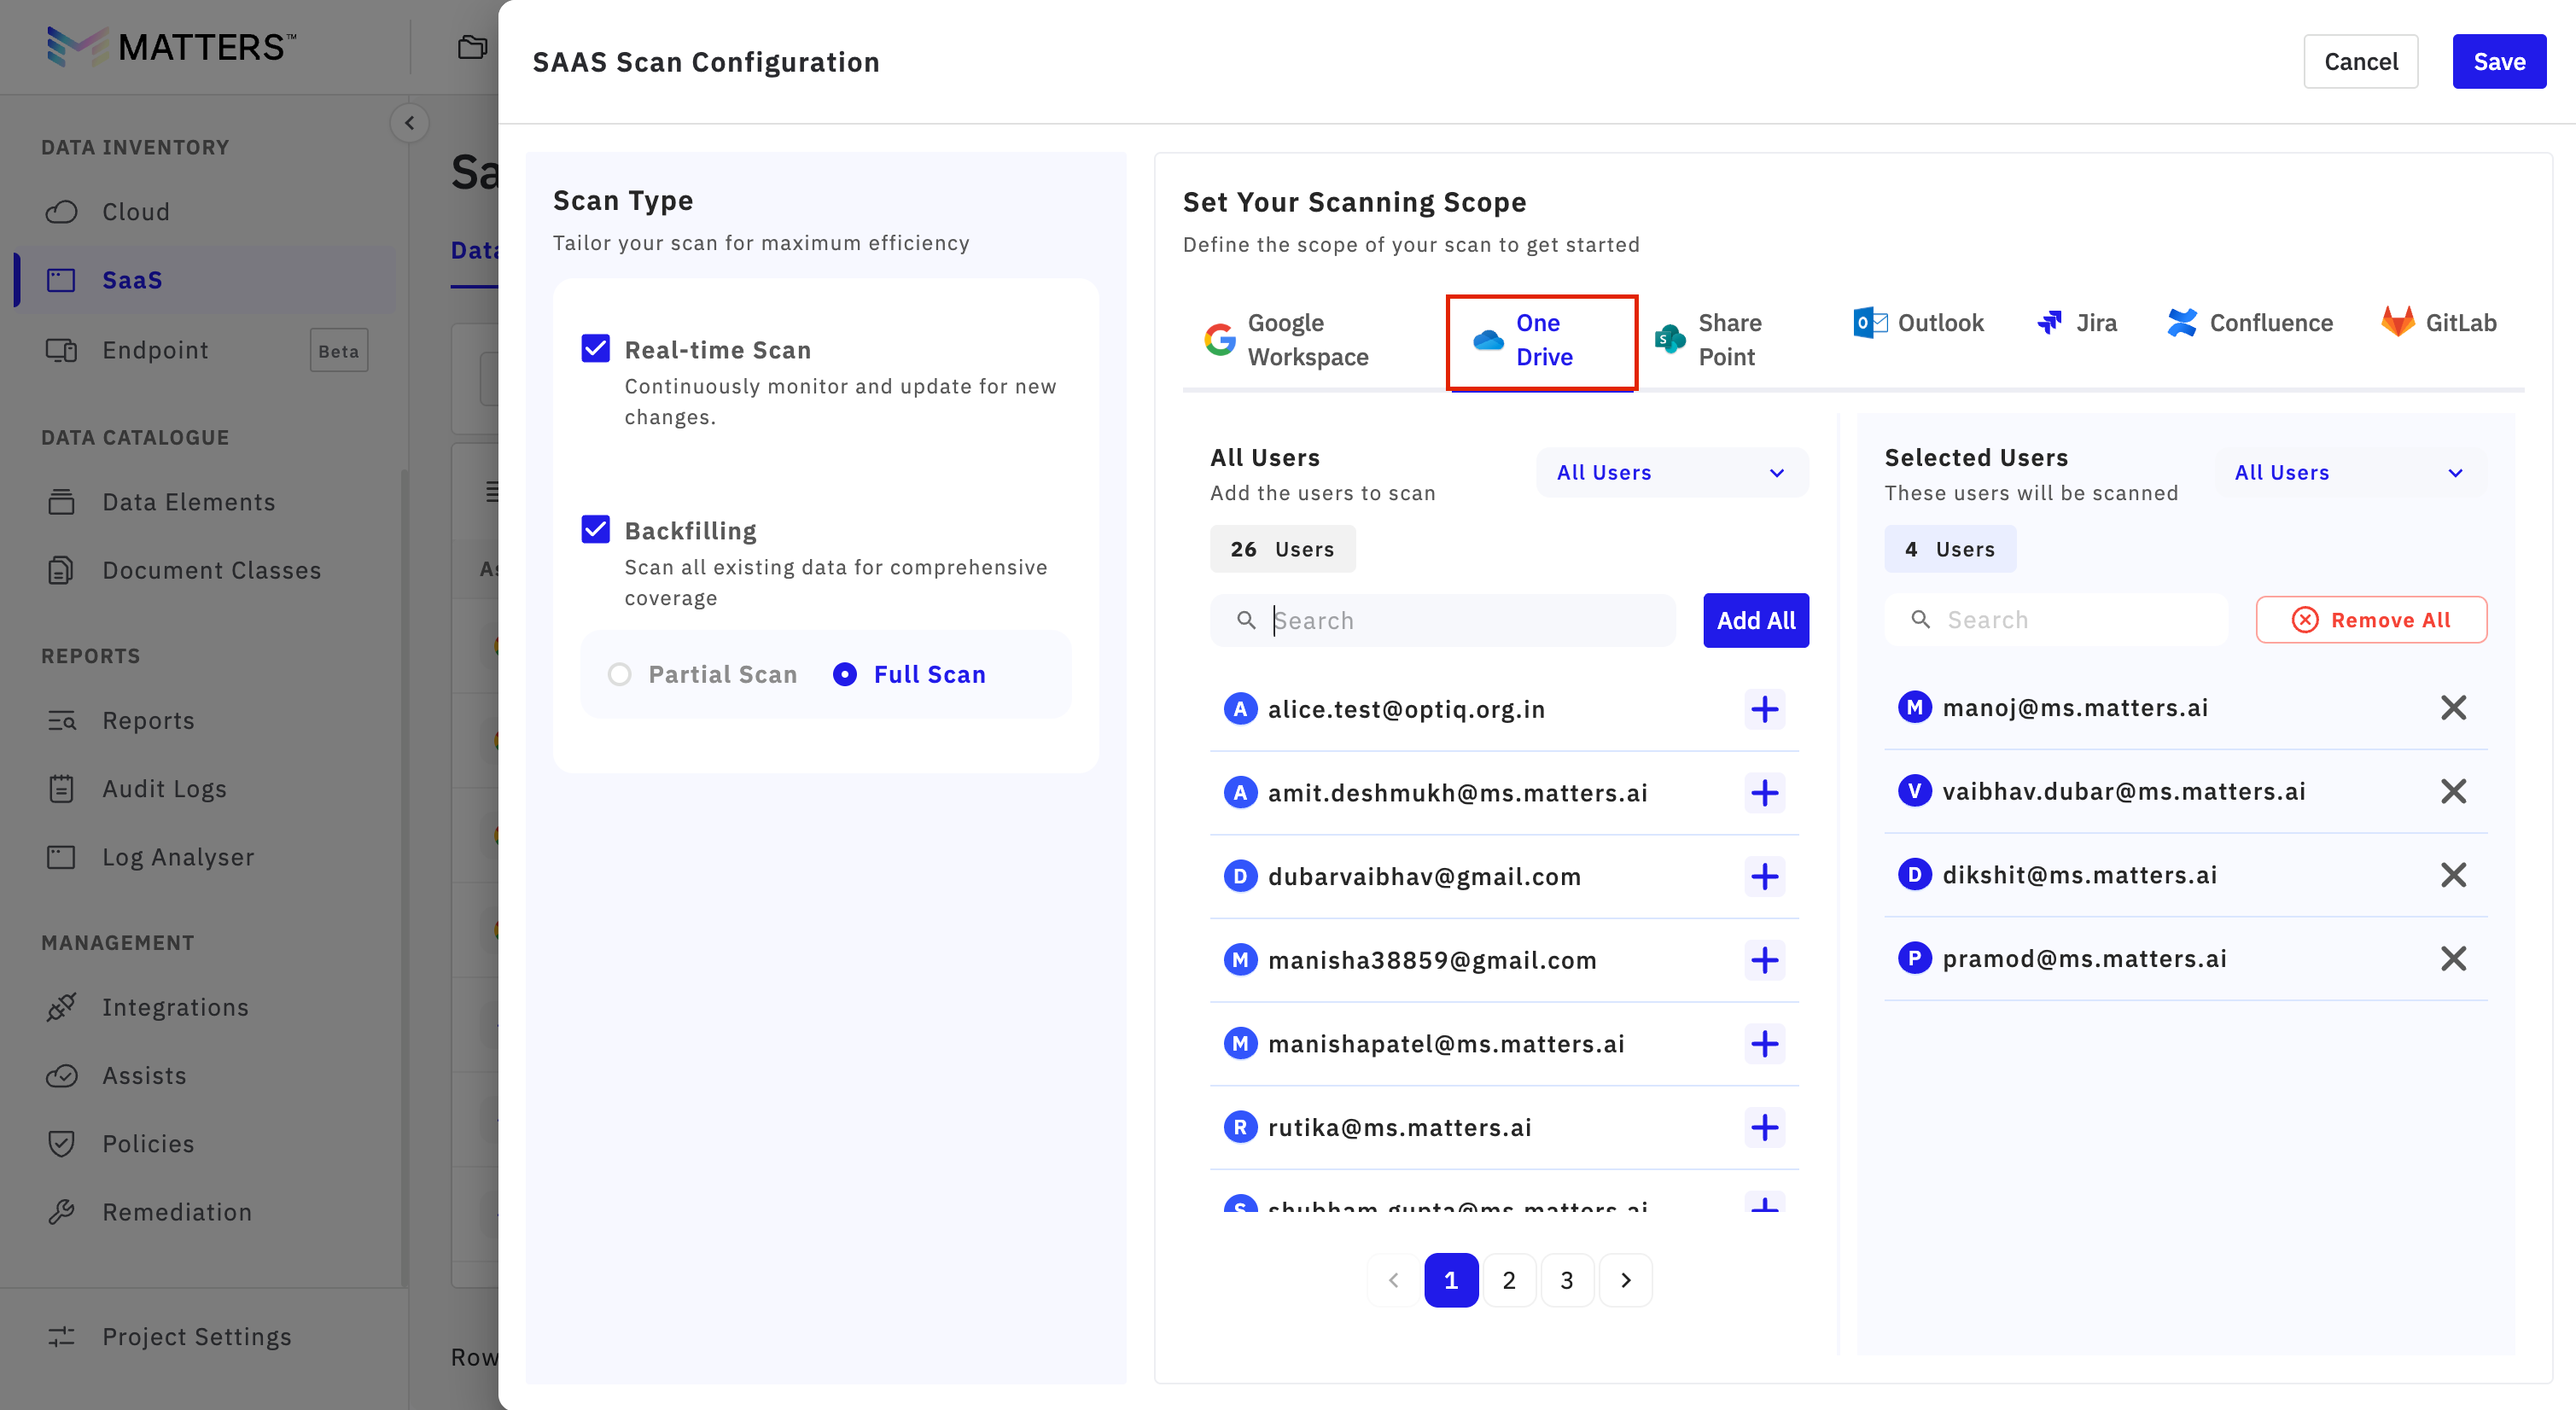Screen dimensions: 2576x1410
Task: Remove vaibhav.dubar@ms.matters.ai from selected users
Action: coord(2453,792)
